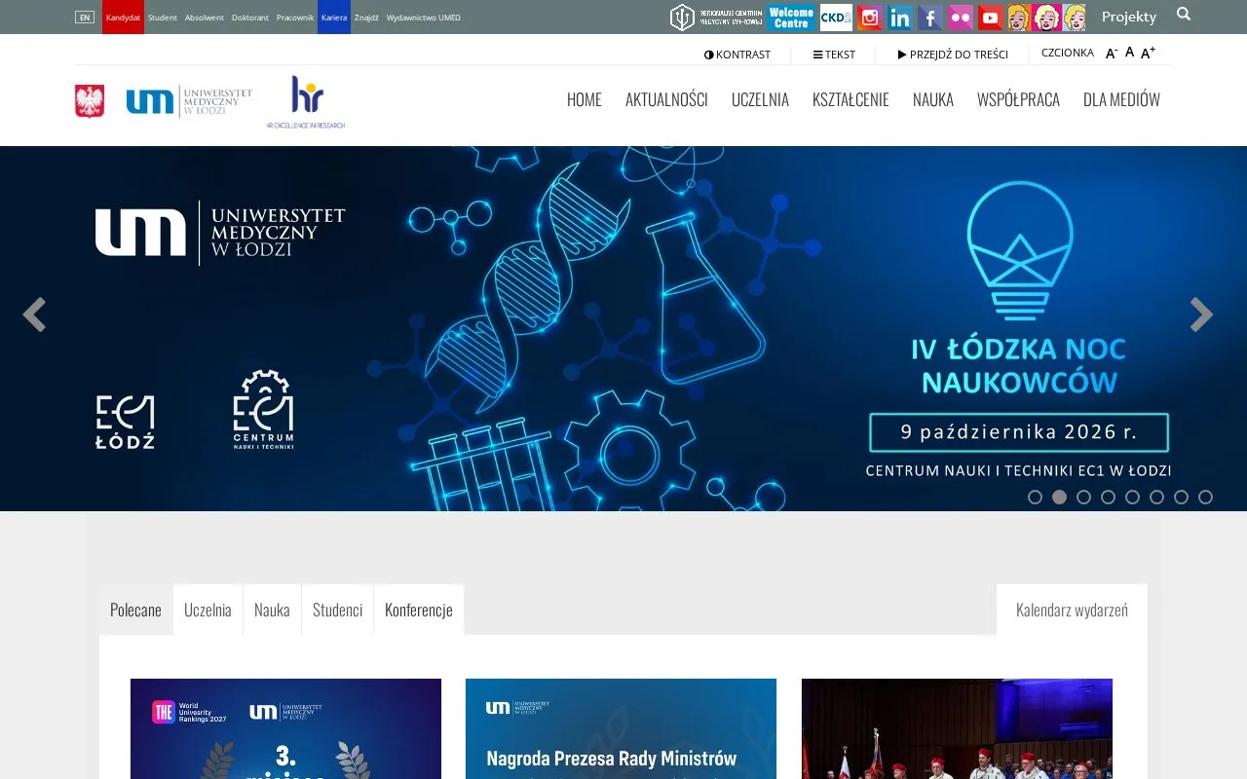This screenshot has height=779, width=1247.
Task: Switch to the Polecane tab
Action: [136, 610]
